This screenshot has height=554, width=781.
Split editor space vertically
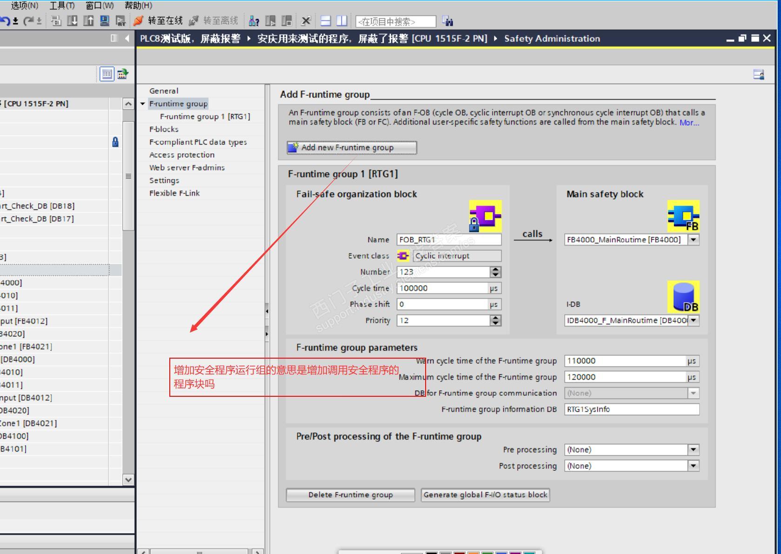tap(342, 21)
